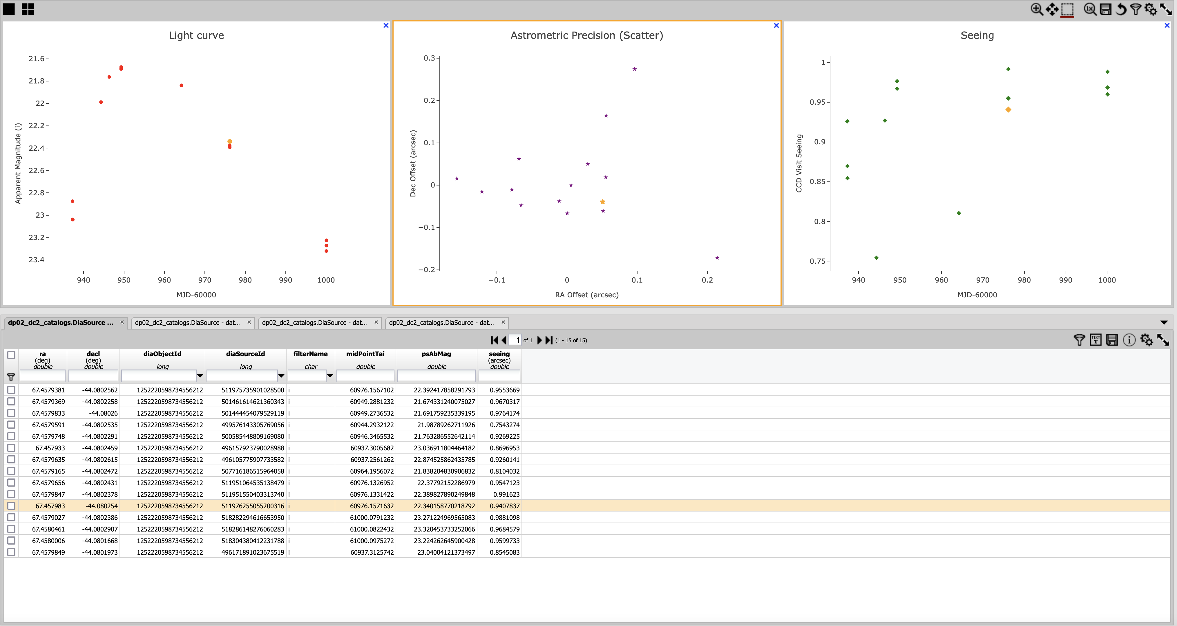
Task: Clear filters using funnel beside filter row
Action: (11, 377)
